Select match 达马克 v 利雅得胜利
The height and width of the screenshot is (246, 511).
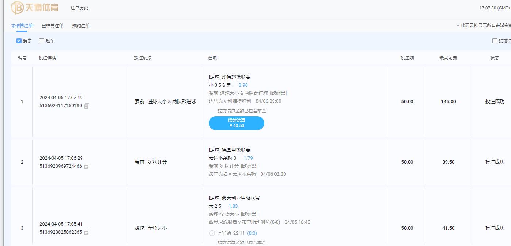(x=230, y=101)
